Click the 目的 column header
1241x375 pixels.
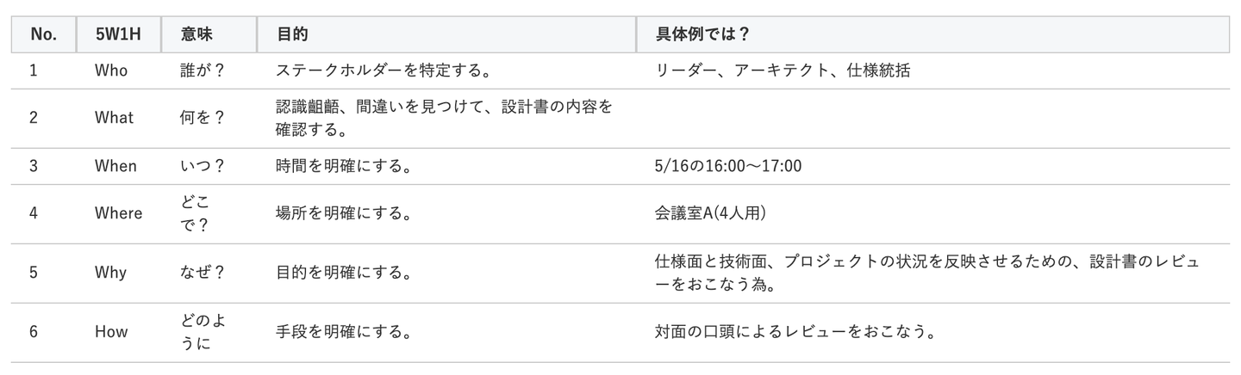coord(293,34)
